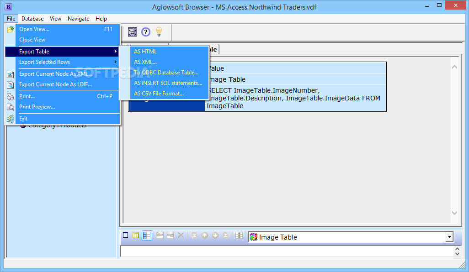The image size is (469, 272).
Task: Maximize the Aglowsoft Browser window
Action: [439, 5]
